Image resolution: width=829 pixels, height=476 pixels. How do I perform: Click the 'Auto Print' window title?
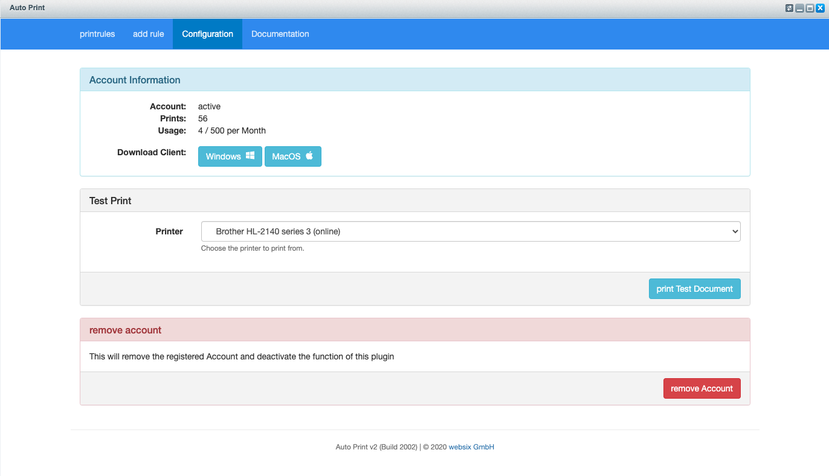click(27, 8)
